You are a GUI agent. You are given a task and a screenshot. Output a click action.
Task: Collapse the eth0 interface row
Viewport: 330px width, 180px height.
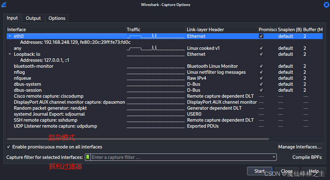(x=10, y=36)
